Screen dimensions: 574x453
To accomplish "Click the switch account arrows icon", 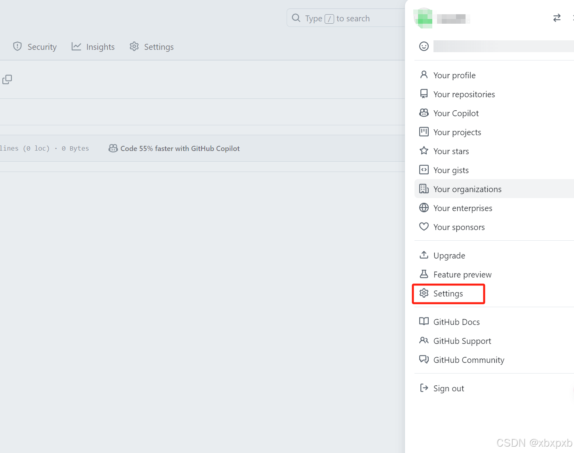I will (x=557, y=18).
